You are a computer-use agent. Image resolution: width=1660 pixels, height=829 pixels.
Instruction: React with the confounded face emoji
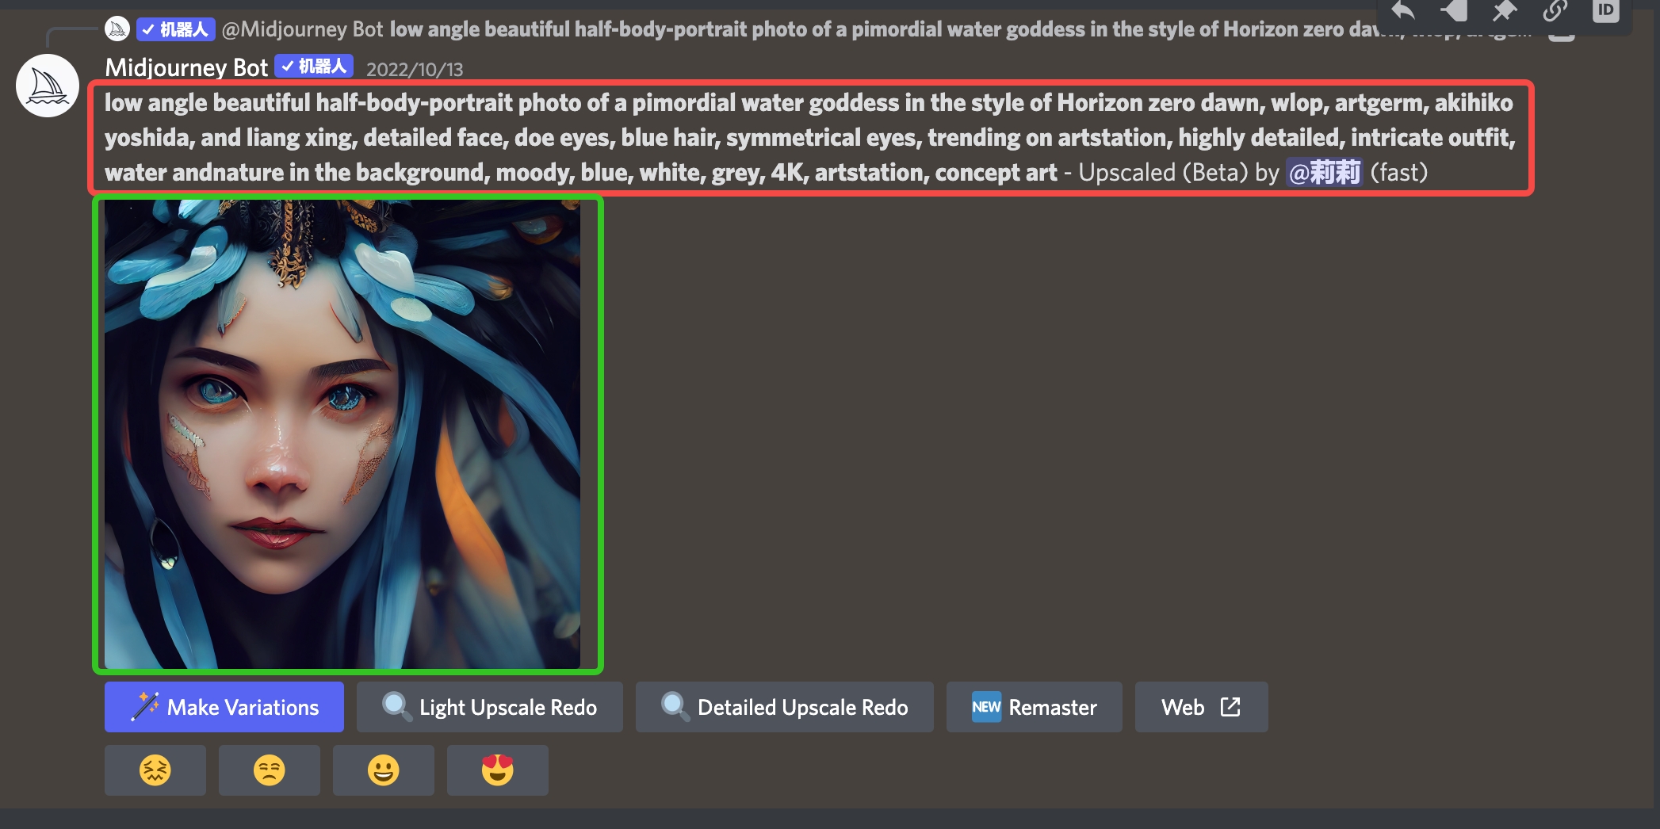pos(155,770)
